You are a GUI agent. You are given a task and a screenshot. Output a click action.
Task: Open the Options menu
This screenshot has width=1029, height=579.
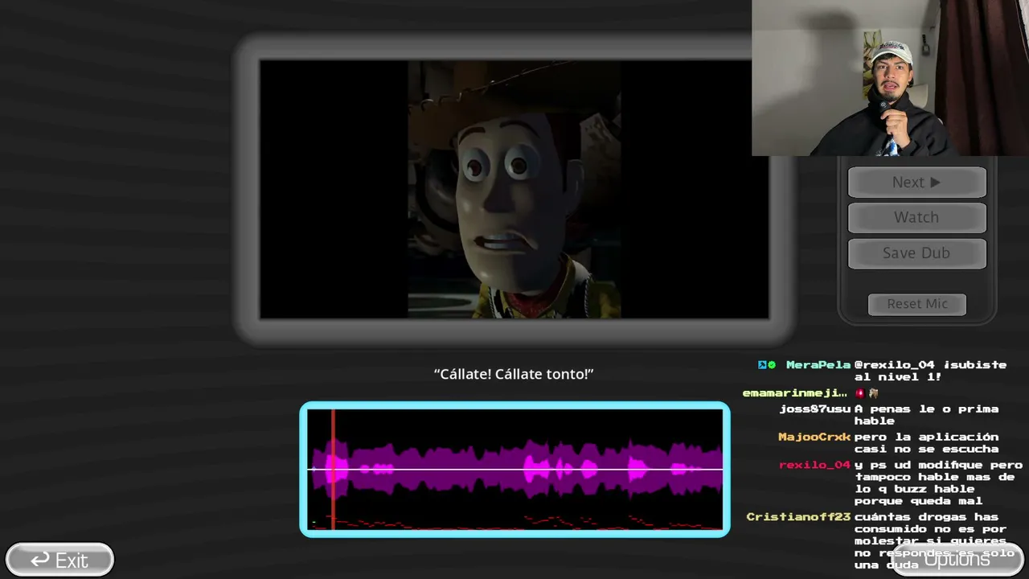click(x=957, y=560)
